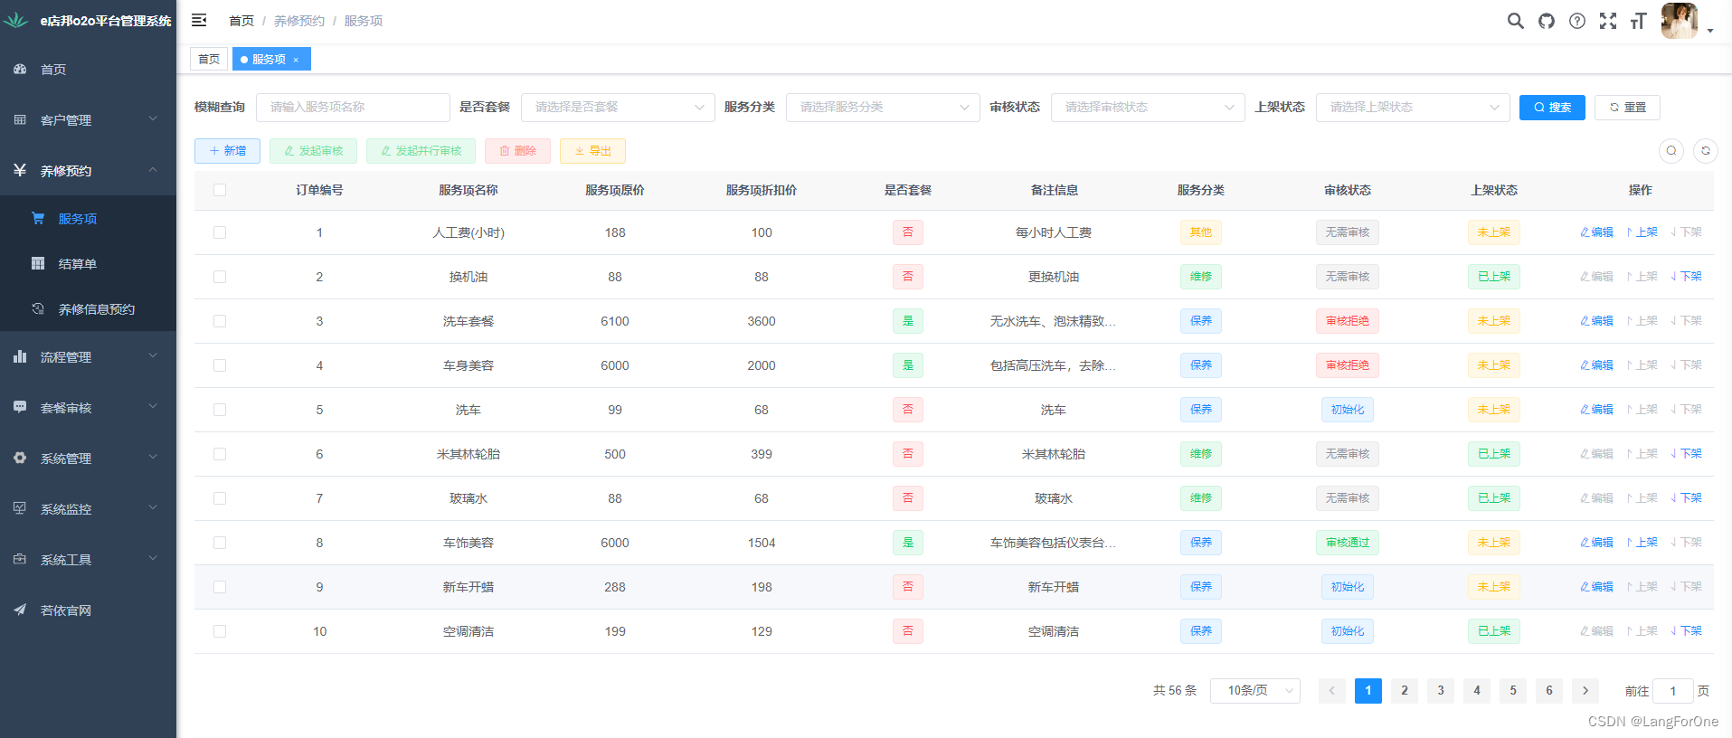Collapse the 养修预约 sidebar menu
Image resolution: width=1732 pixels, height=738 pixels.
88,170
